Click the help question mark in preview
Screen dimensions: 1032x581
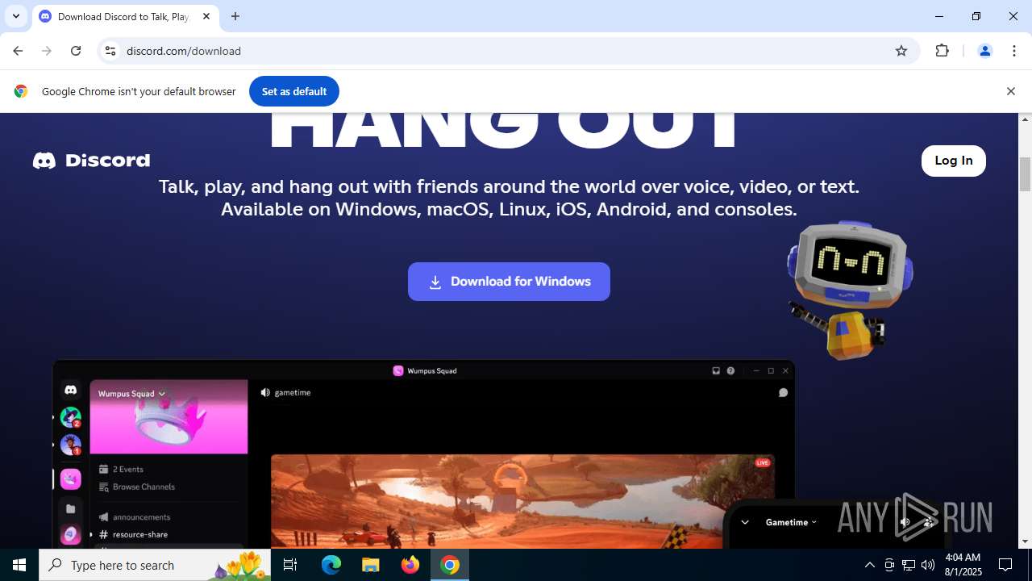[x=730, y=371]
